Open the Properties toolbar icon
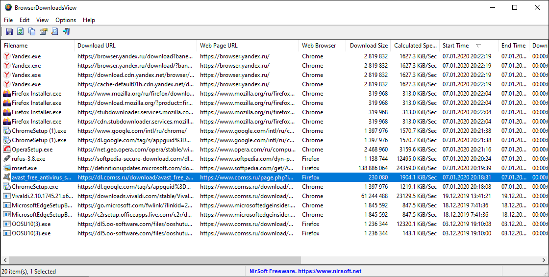 pyautogui.click(x=43, y=31)
